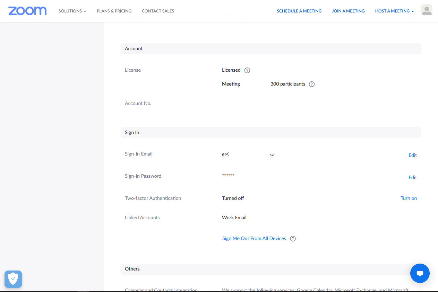The height and width of the screenshot is (292, 438).
Task: Click the blue shield extension icon
Action: point(13,279)
